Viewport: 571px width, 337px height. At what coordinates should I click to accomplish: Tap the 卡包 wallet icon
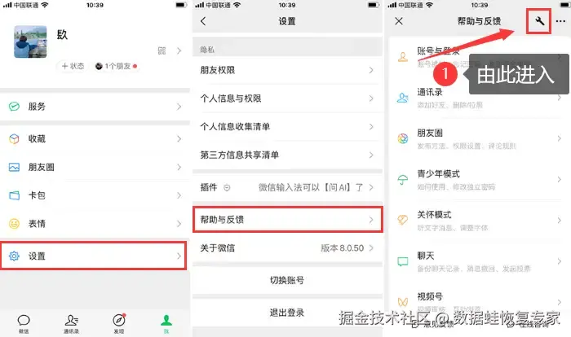click(x=14, y=195)
